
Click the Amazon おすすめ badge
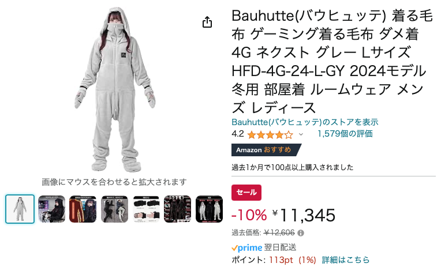(266, 150)
